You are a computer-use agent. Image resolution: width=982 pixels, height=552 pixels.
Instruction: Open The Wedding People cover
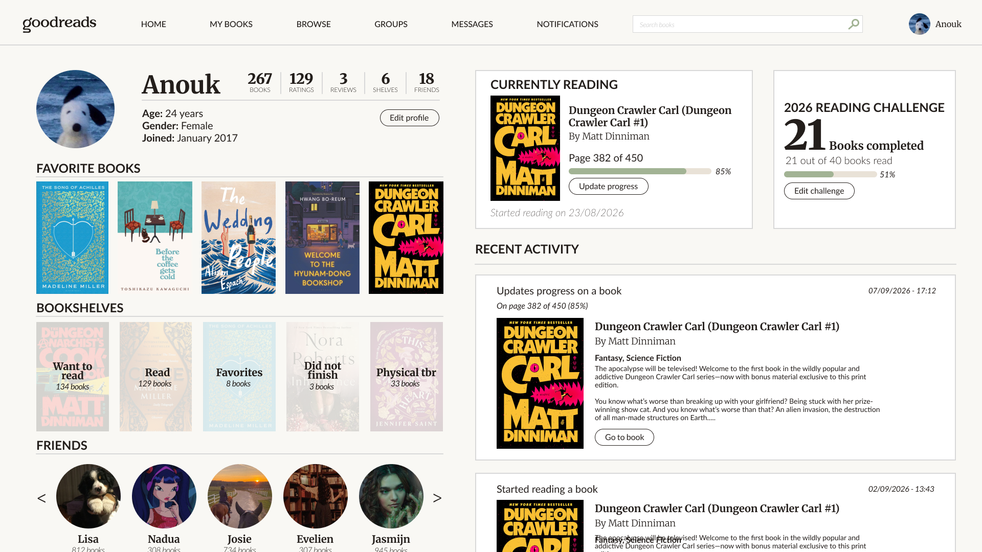238,238
